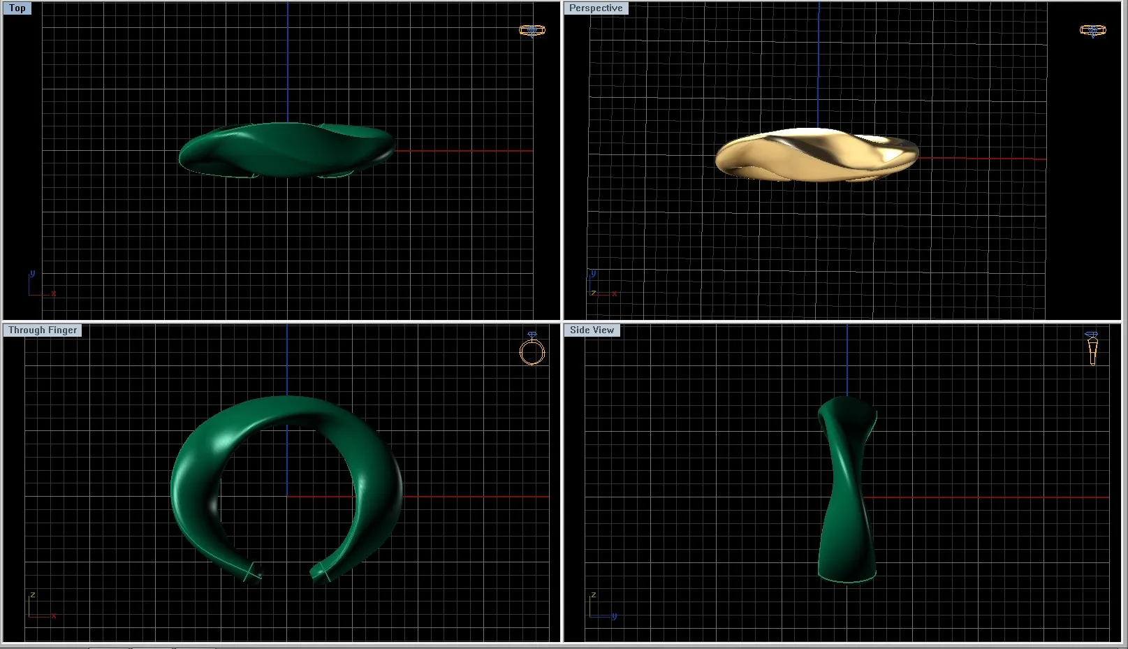This screenshot has width=1128, height=649.
Task: Click the axis indicator in Perspective viewport
Action: coord(601,285)
